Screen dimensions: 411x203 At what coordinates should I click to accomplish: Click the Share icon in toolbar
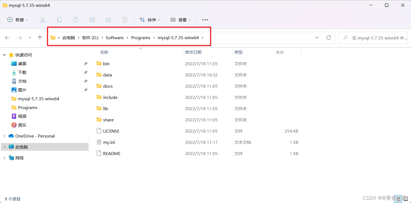coord(109,20)
